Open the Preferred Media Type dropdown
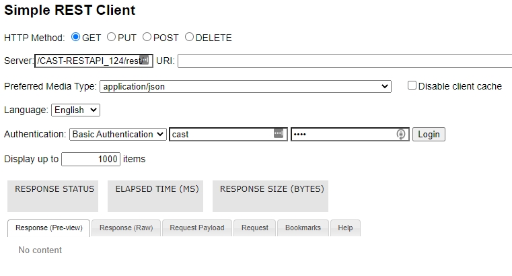 coord(246,87)
